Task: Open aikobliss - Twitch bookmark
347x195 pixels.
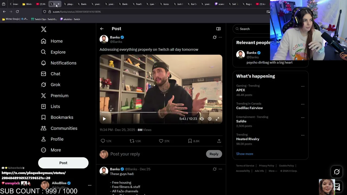Action: (70, 19)
